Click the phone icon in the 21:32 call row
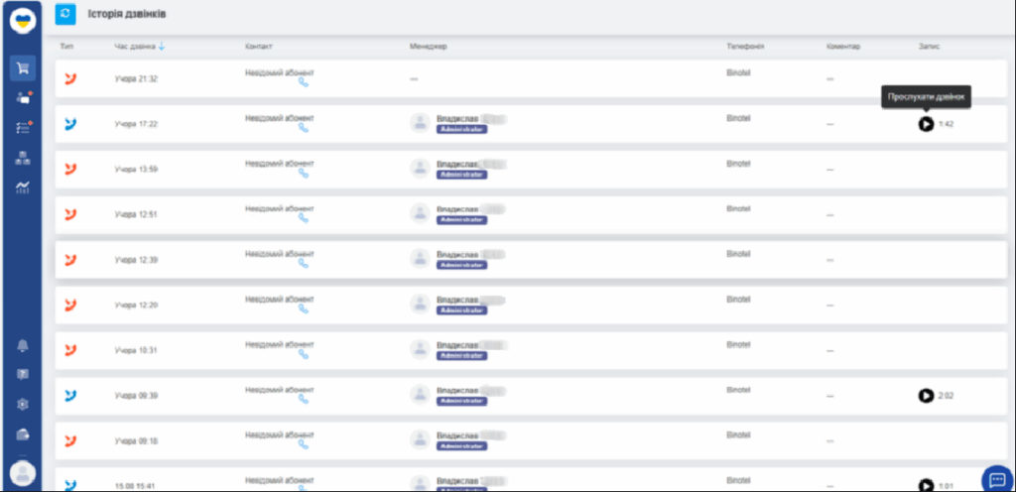 304,83
